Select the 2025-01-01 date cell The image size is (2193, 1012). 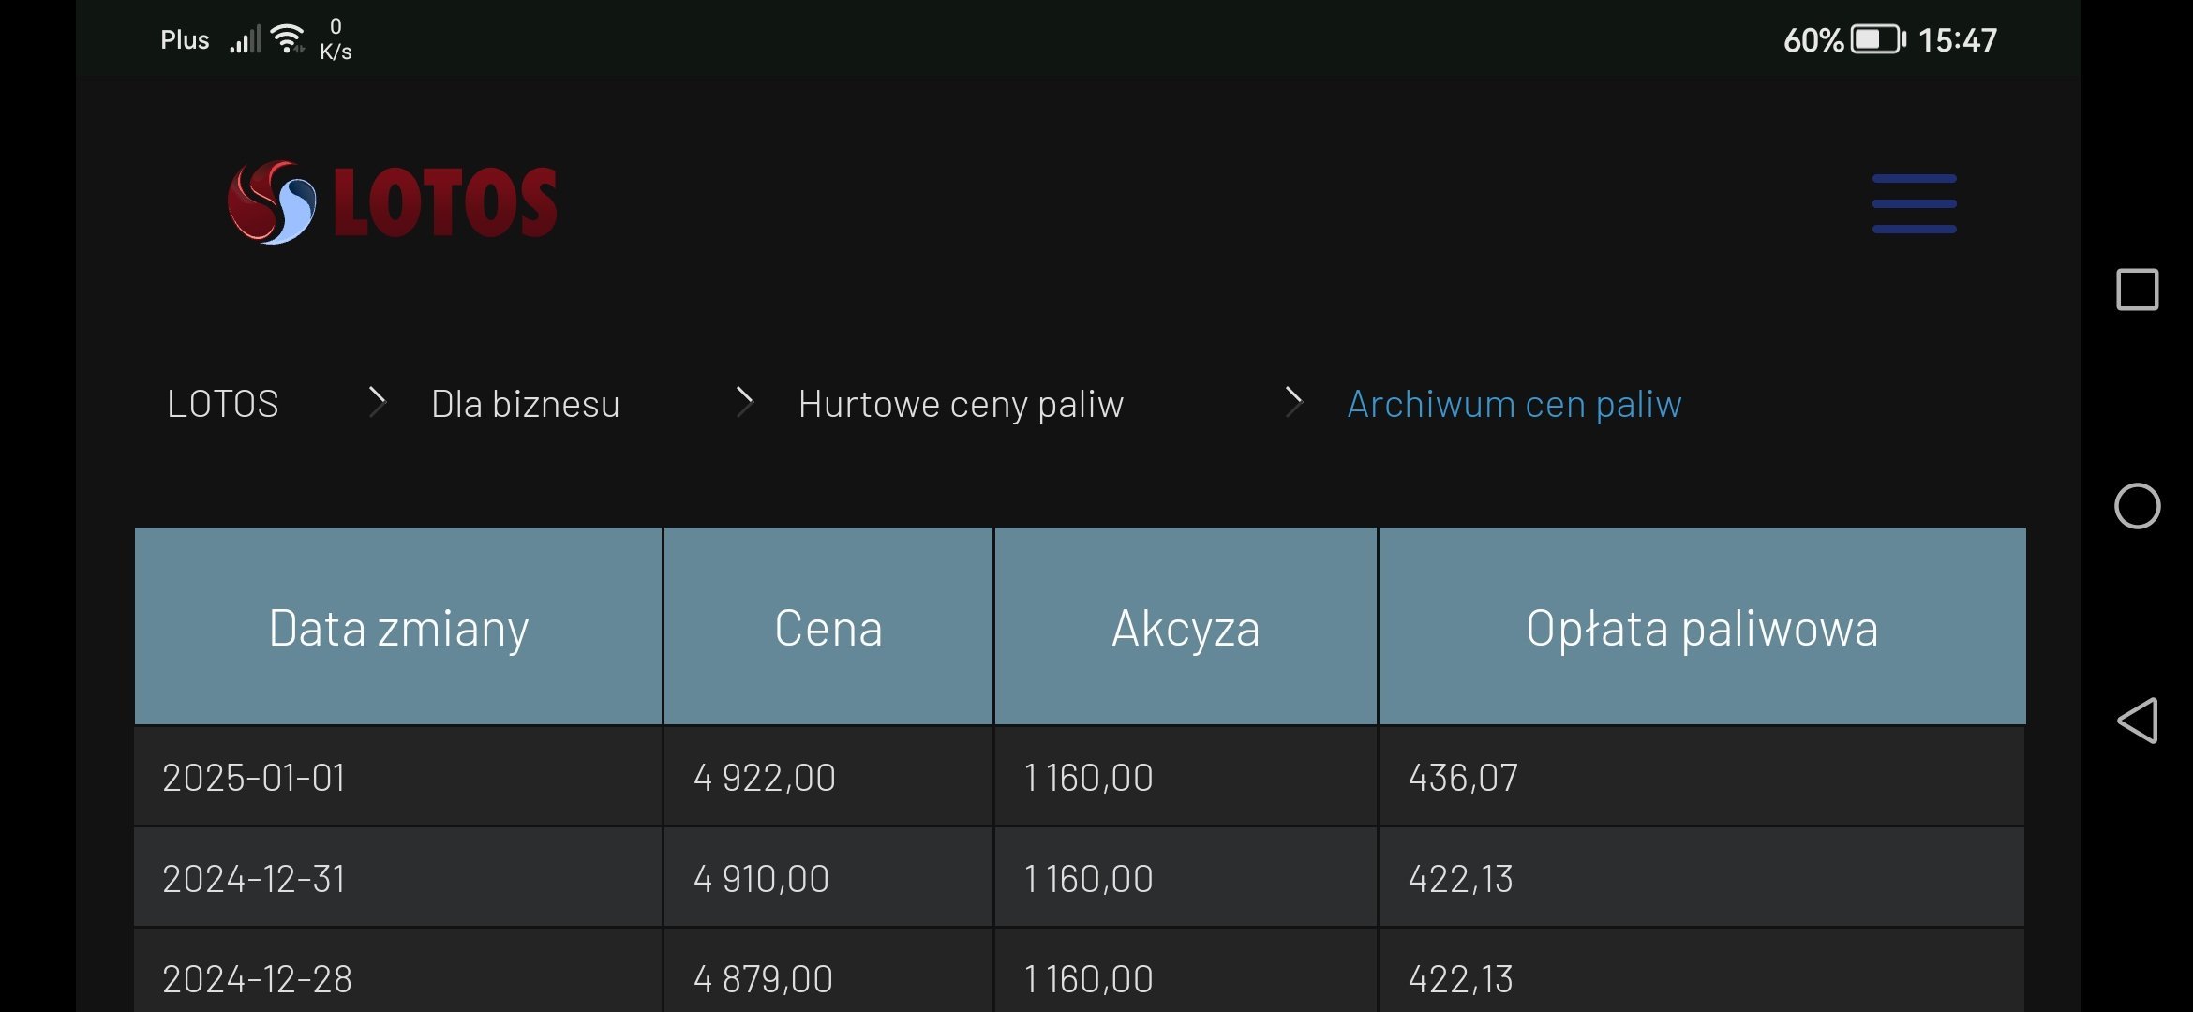(254, 778)
